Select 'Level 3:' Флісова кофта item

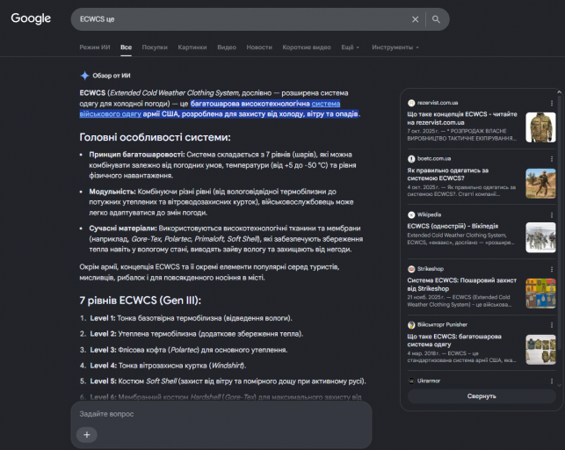click(189, 350)
